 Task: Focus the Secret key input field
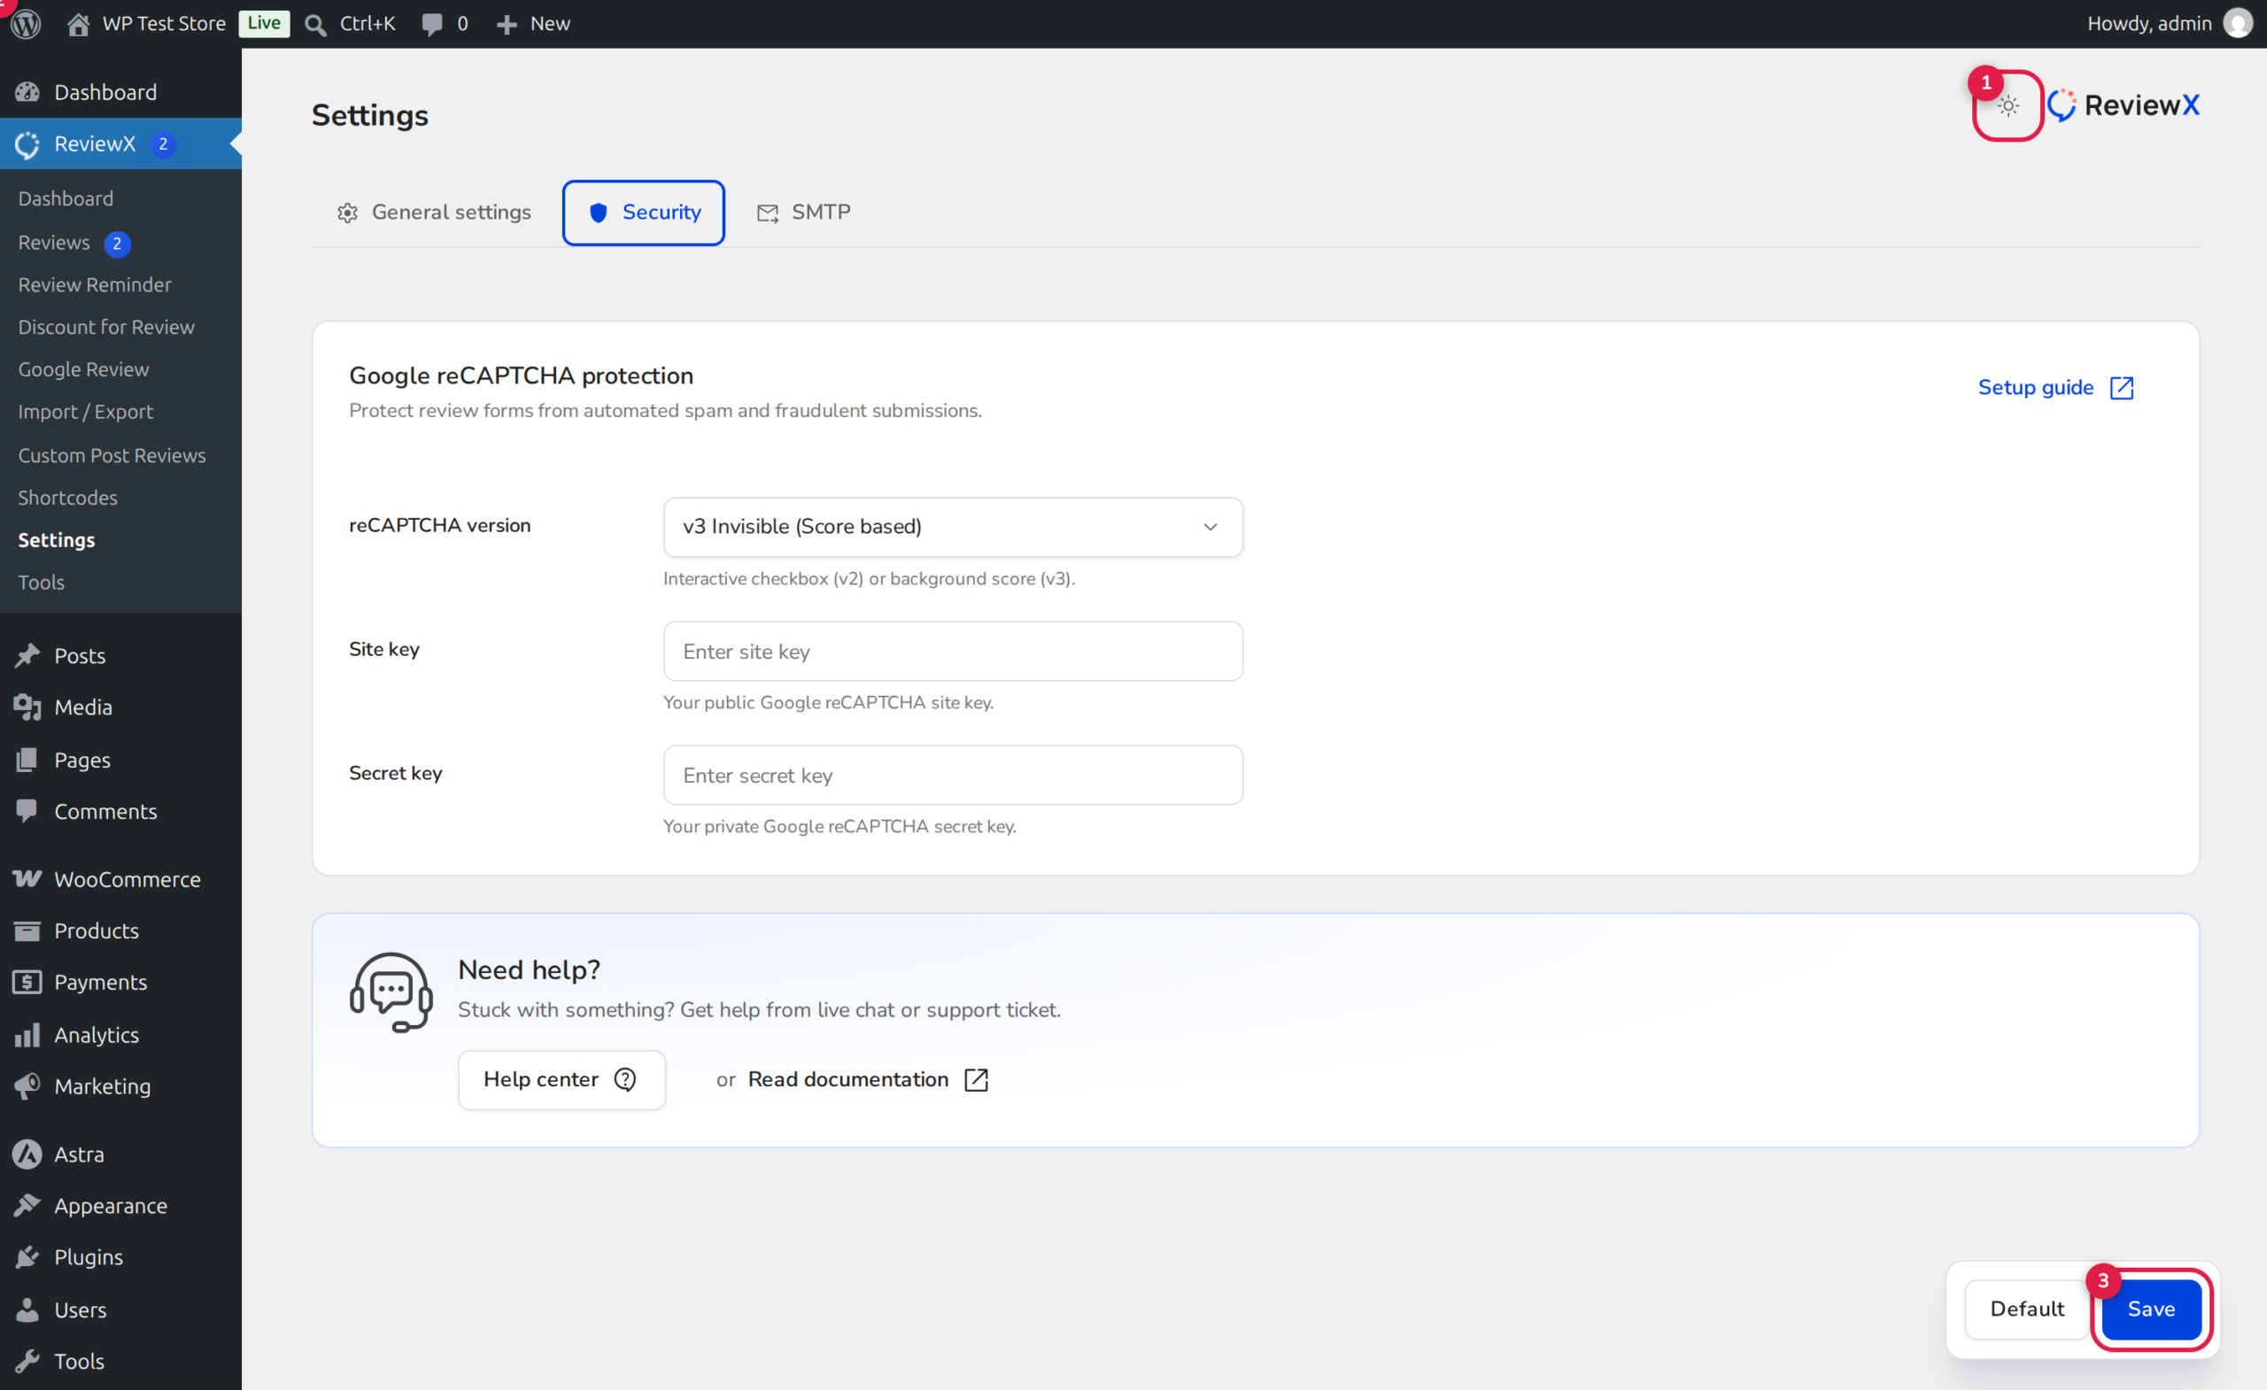click(952, 775)
